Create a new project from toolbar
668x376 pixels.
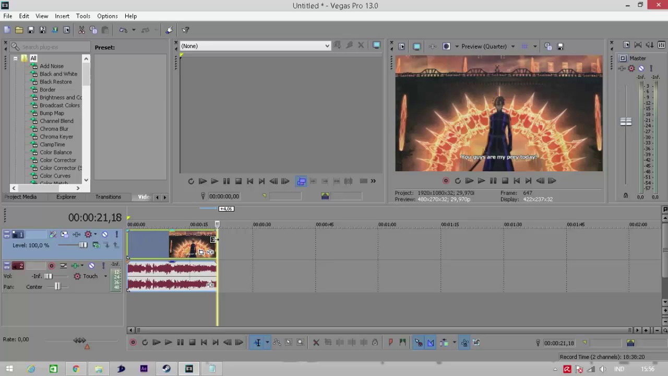click(7, 30)
